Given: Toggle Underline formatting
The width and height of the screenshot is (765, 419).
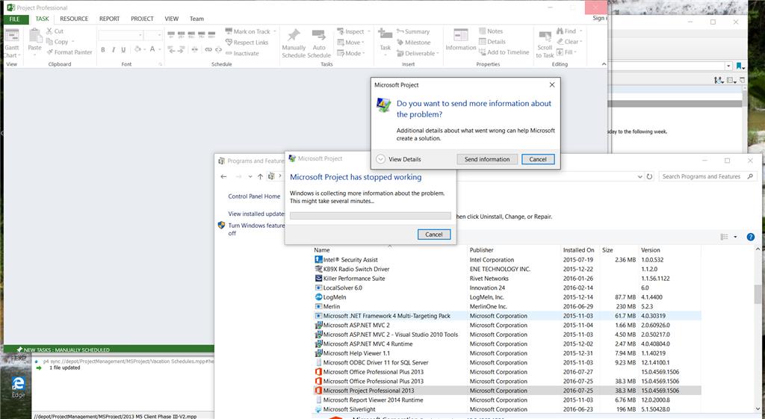Looking at the screenshot, I should [x=123, y=49].
